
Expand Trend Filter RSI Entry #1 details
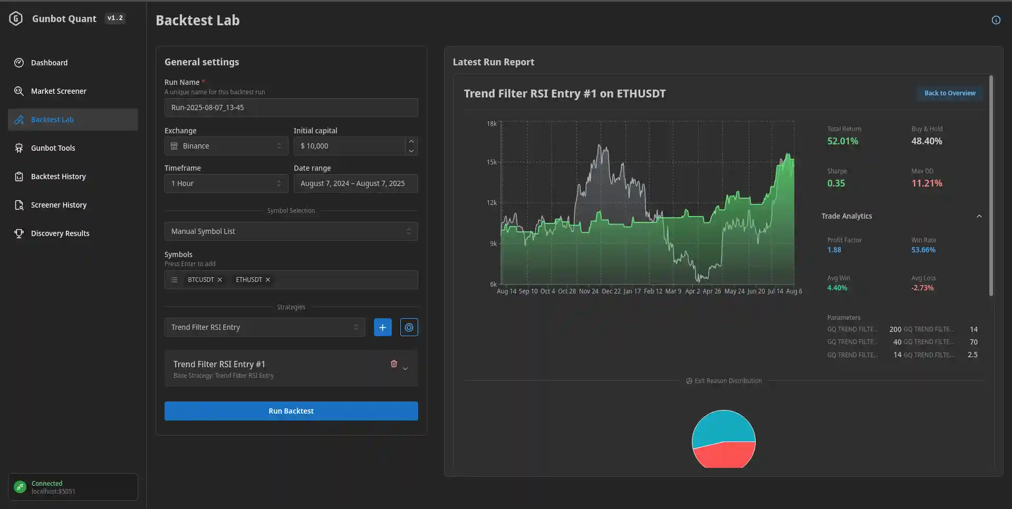406,369
